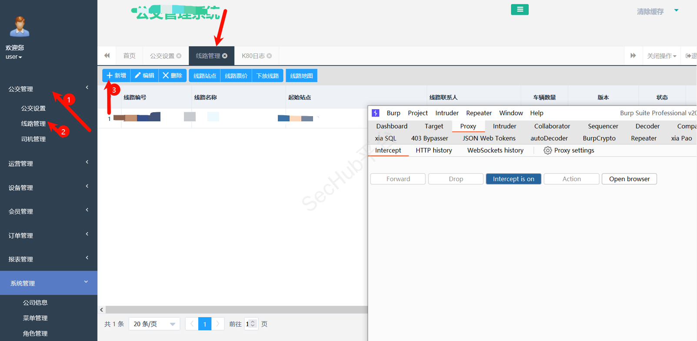Image resolution: width=697 pixels, height=341 pixels.
Task: Open the 关闭操作 dropdown
Action: click(661, 56)
